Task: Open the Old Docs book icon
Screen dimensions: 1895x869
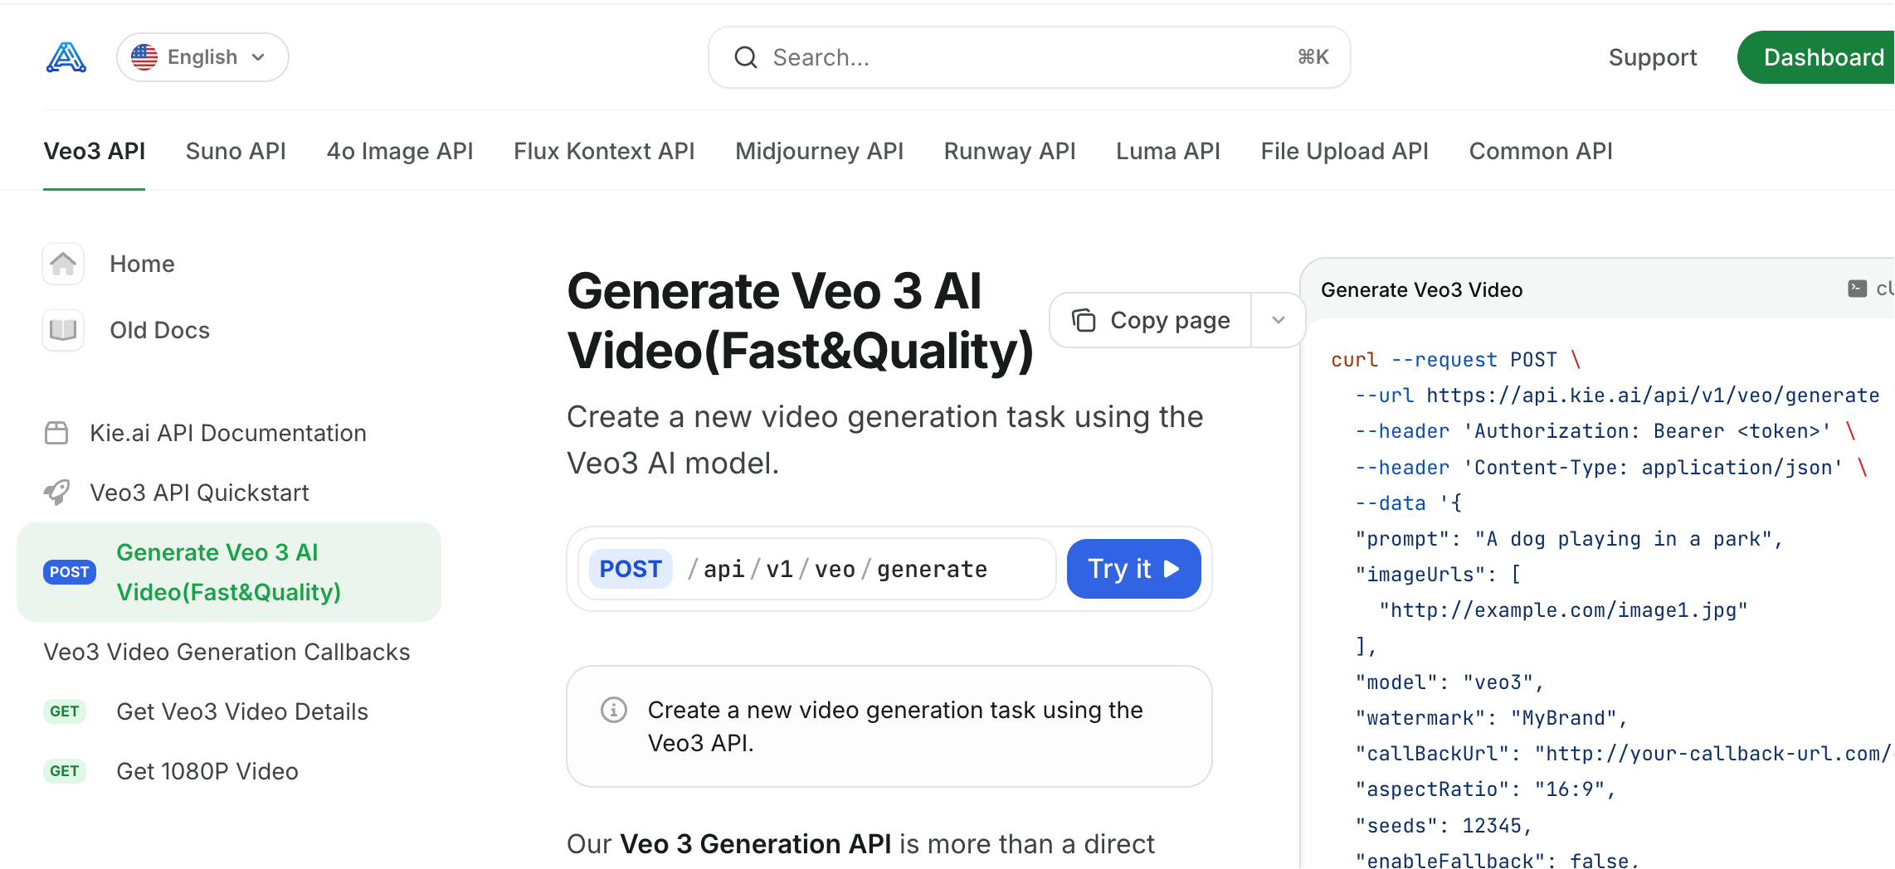Action: coord(63,330)
